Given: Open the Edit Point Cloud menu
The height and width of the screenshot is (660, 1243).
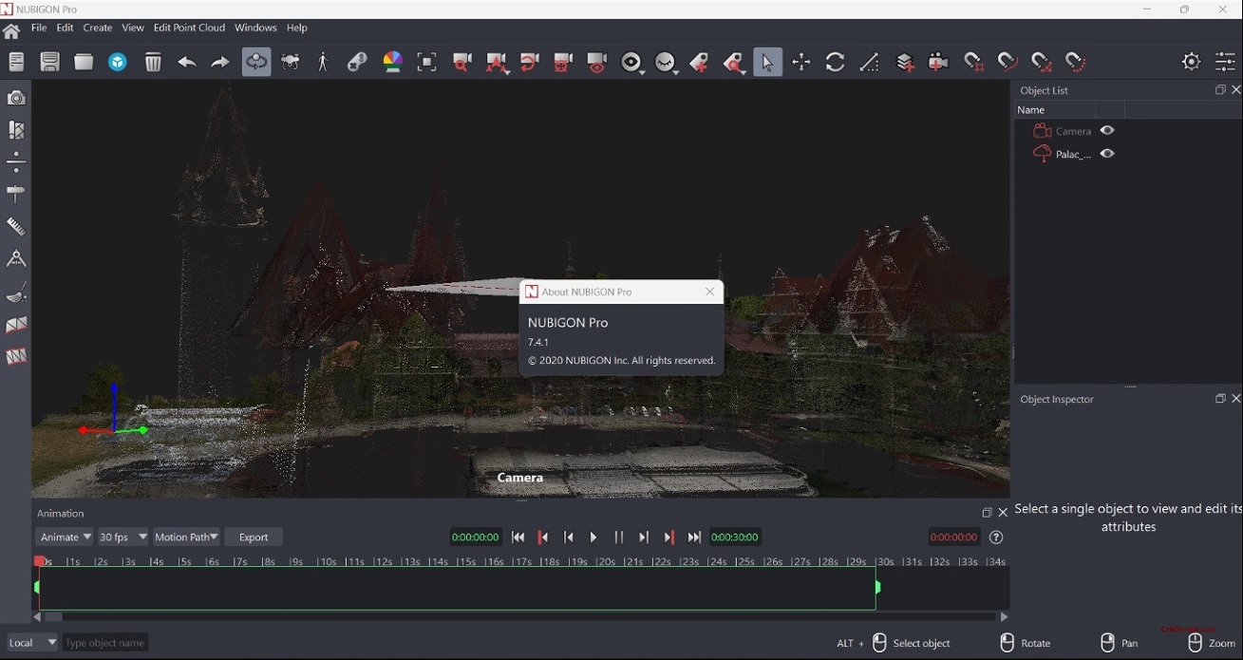Looking at the screenshot, I should tap(189, 28).
